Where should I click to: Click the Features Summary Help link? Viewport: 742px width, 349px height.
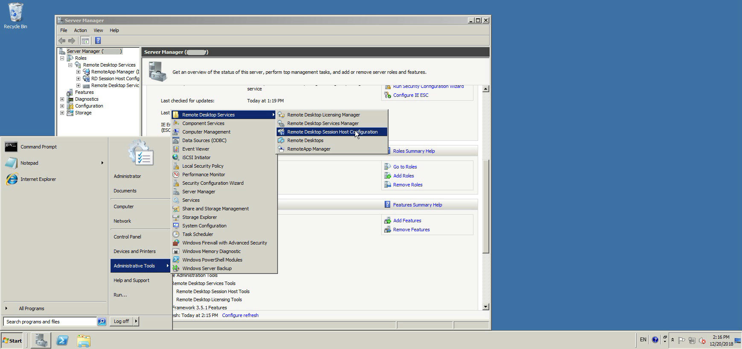[x=418, y=205]
